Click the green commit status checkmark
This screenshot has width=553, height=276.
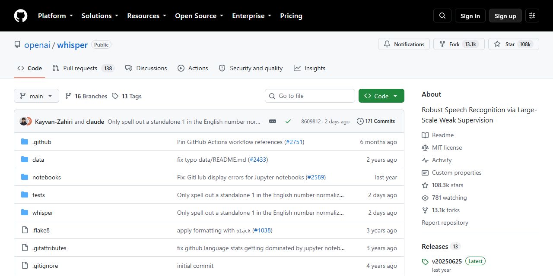(x=288, y=121)
